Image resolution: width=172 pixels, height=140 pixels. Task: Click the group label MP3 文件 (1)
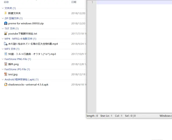(x=12, y=49)
